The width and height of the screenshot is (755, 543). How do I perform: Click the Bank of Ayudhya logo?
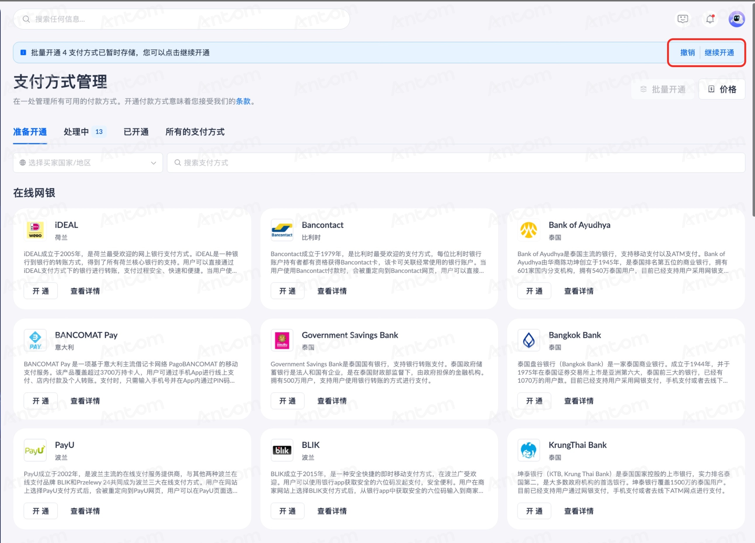(529, 230)
